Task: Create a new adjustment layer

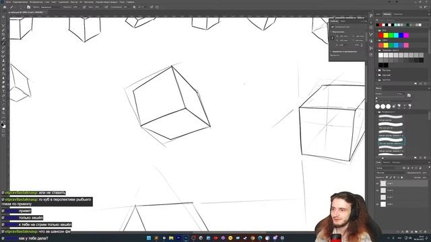Action: coord(411,231)
